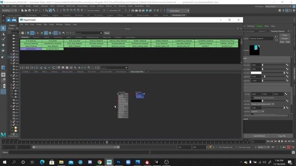
Task: Open the Hypershade Create menu
Action: (x=39, y=24)
